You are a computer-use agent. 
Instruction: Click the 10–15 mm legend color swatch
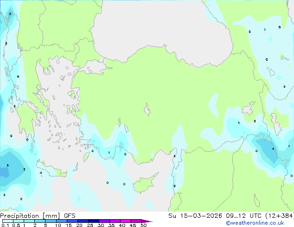(61, 221)
